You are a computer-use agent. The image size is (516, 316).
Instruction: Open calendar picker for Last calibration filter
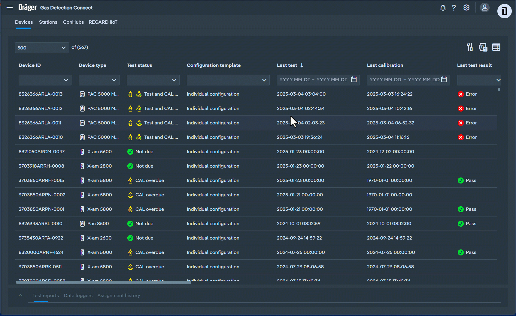click(x=444, y=79)
